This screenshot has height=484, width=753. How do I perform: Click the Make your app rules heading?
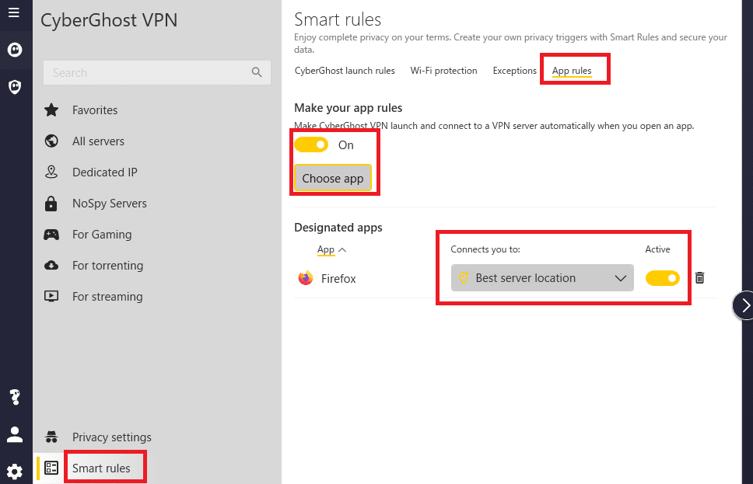(x=348, y=108)
